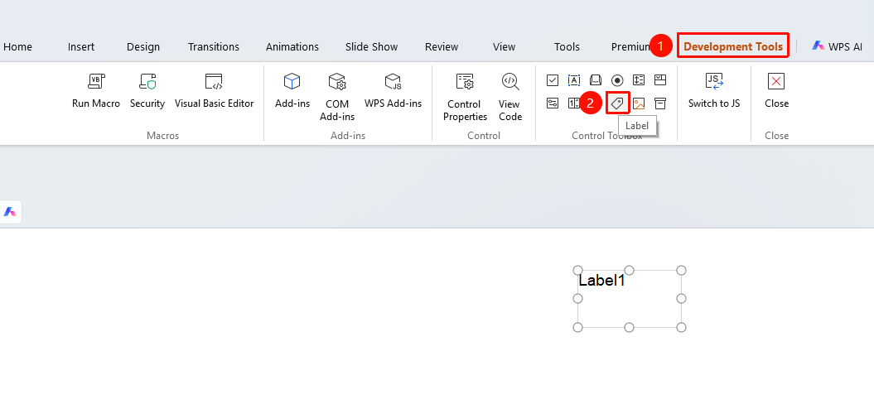Insert a Text Box control

click(x=574, y=80)
